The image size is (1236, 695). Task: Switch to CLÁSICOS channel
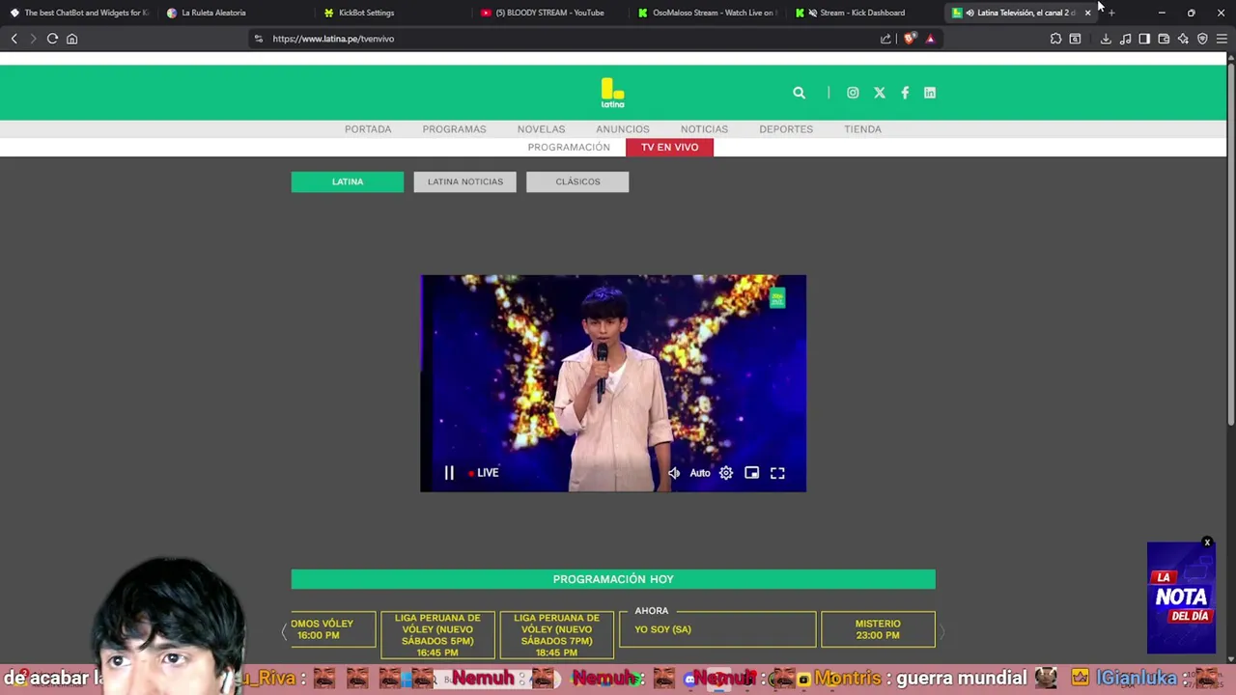pyautogui.click(x=577, y=181)
